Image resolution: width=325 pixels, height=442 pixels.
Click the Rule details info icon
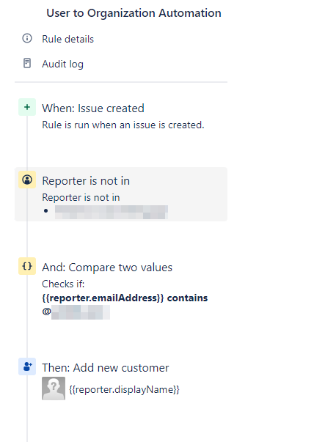(27, 38)
